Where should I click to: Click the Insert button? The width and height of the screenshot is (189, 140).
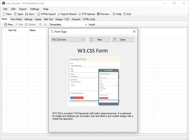(92, 24)
